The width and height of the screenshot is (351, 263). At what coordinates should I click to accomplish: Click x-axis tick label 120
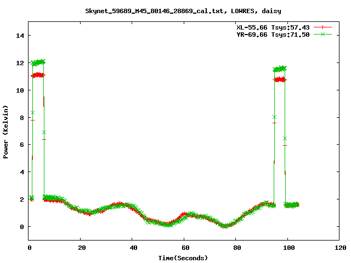click(x=341, y=248)
